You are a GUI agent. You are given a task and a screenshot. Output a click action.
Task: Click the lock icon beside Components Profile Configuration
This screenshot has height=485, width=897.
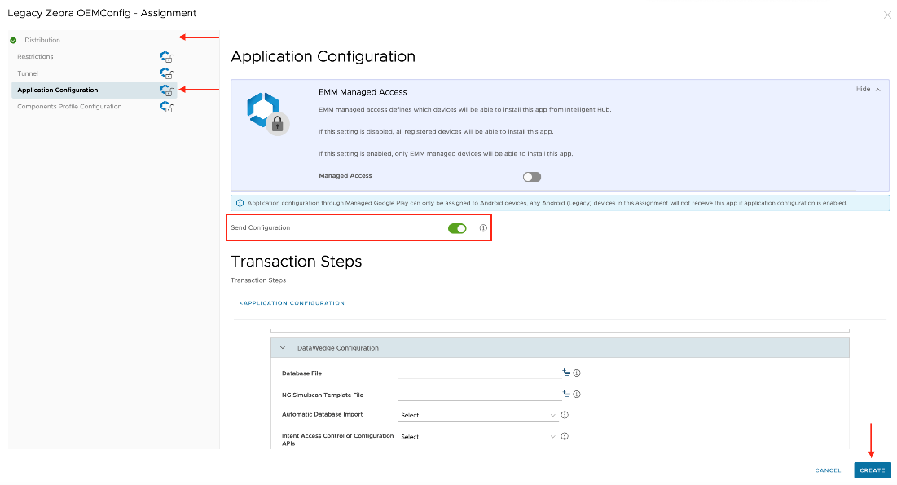point(167,107)
